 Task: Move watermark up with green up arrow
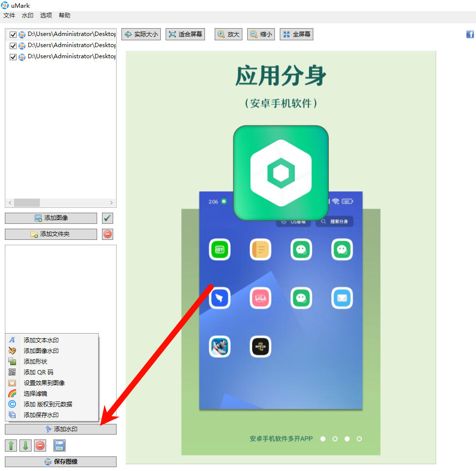coord(11,446)
